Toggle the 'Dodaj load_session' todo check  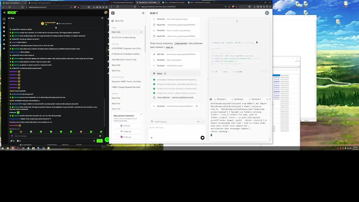pos(154,93)
